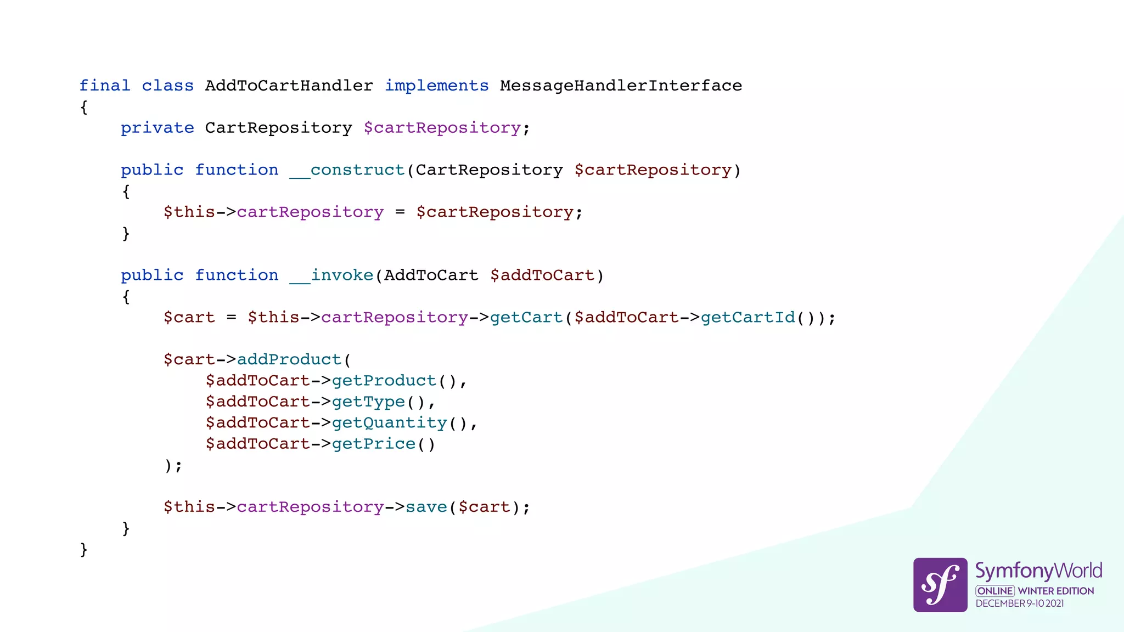
Task: Click CartRepository type inside the constructor parameters
Action: [x=489, y=170]
